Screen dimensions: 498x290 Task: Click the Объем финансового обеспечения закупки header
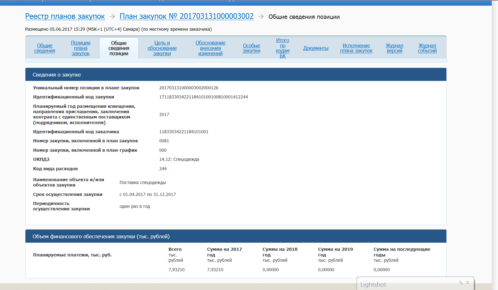(x=101, y=236)
